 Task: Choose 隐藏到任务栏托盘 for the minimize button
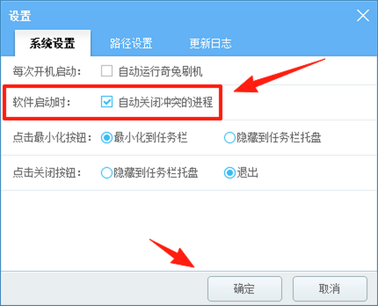point(230,138)
